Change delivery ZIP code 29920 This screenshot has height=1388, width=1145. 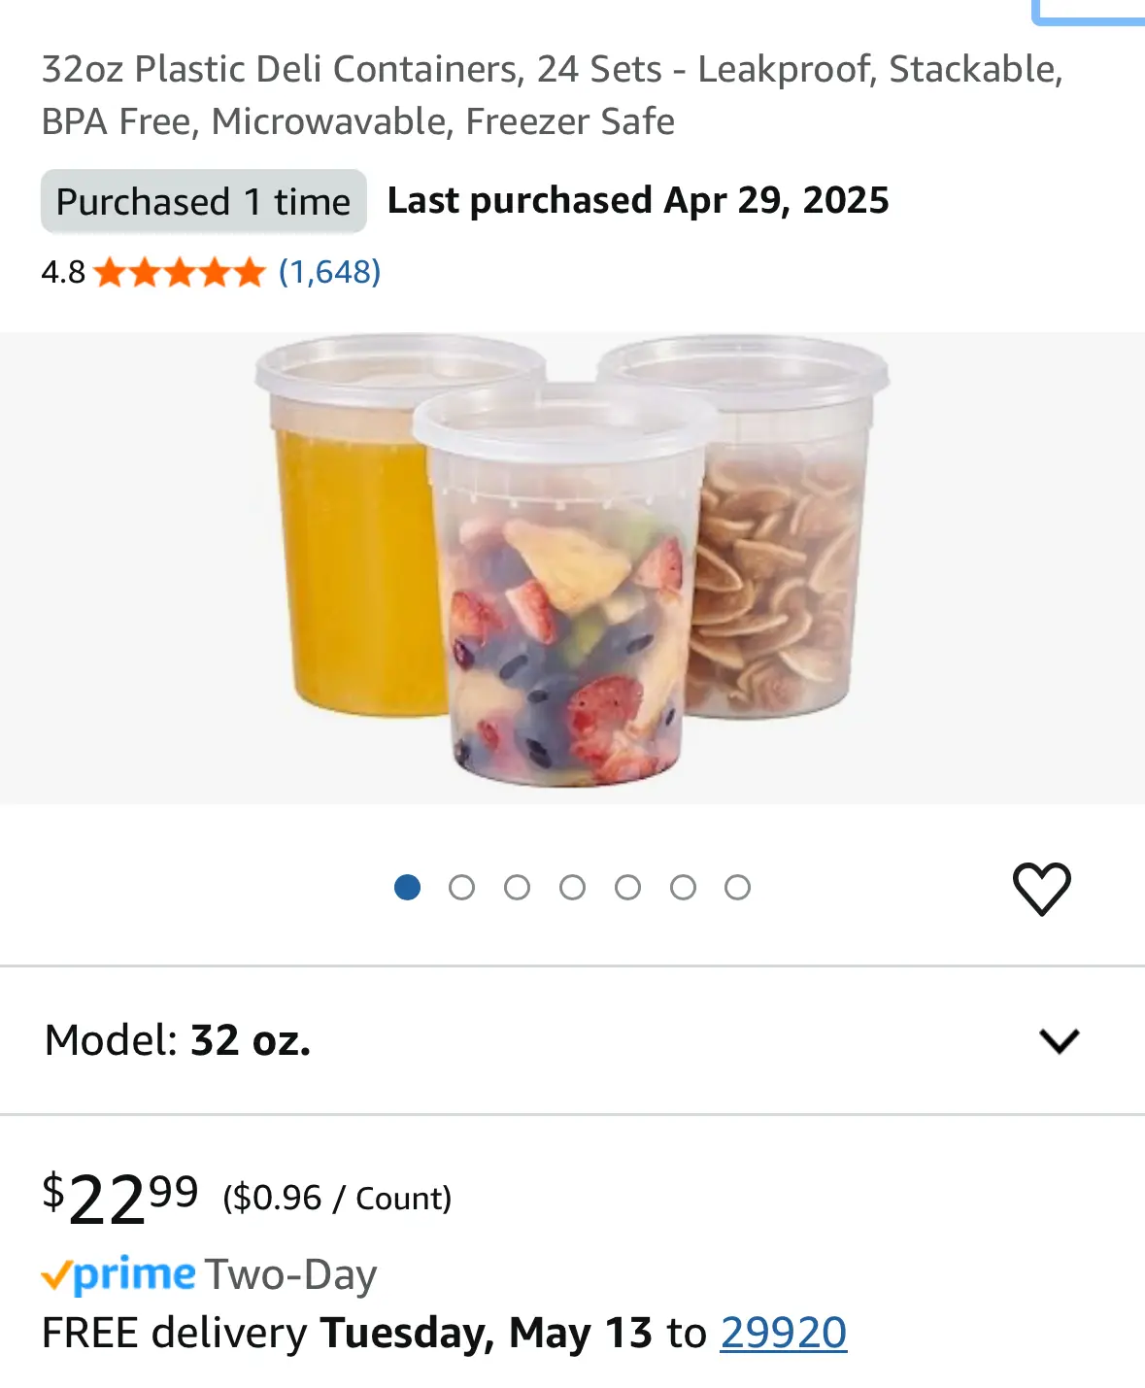pos(784,1333)
